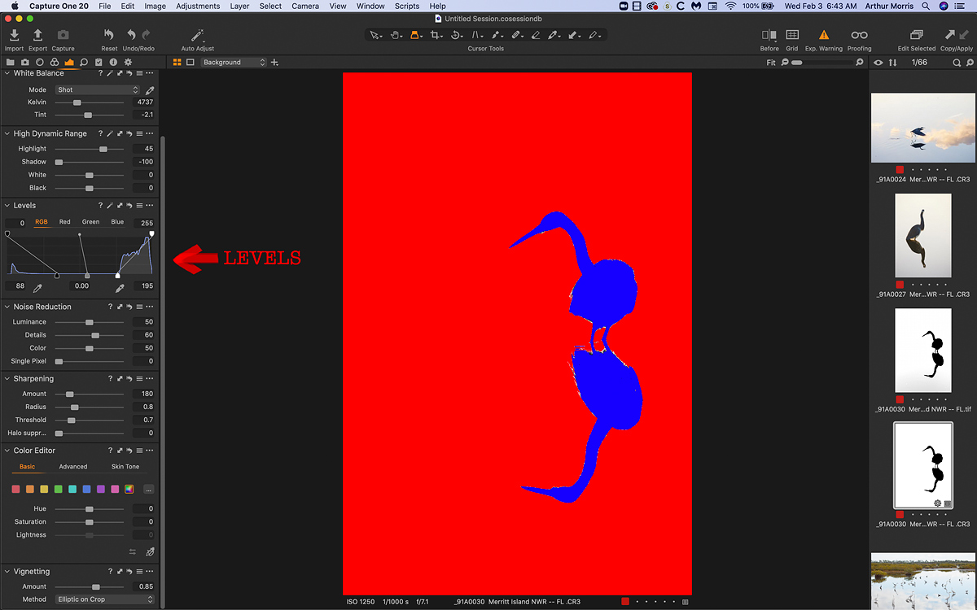Image resolution: width=977 pixels, height=610 pixels.
Task: Switch to the Skin Tone tab
Action: 125,467
